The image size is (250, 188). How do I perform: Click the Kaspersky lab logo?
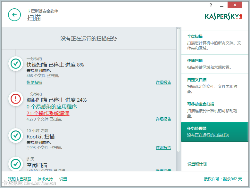click(x=223, y=16)
